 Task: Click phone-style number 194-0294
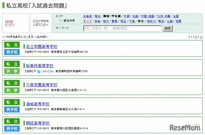tap(47, 72)
